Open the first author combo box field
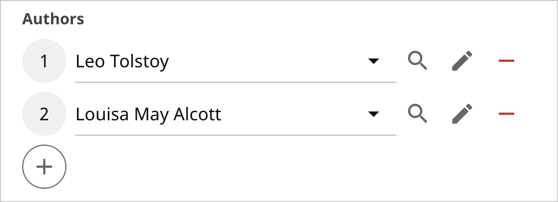The image size is (558, 202). (x=236, y=61)
